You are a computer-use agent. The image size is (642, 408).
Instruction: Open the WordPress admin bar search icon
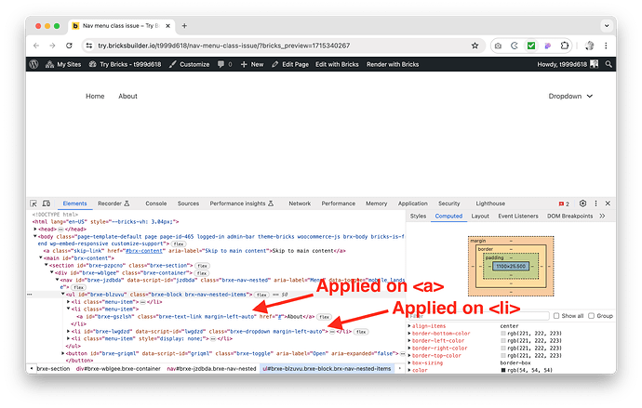[x=609, y=64]
